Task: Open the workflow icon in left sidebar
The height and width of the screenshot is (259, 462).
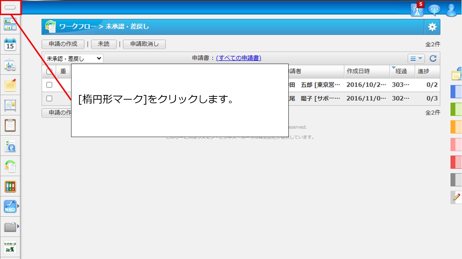Action: coord(10,166)
